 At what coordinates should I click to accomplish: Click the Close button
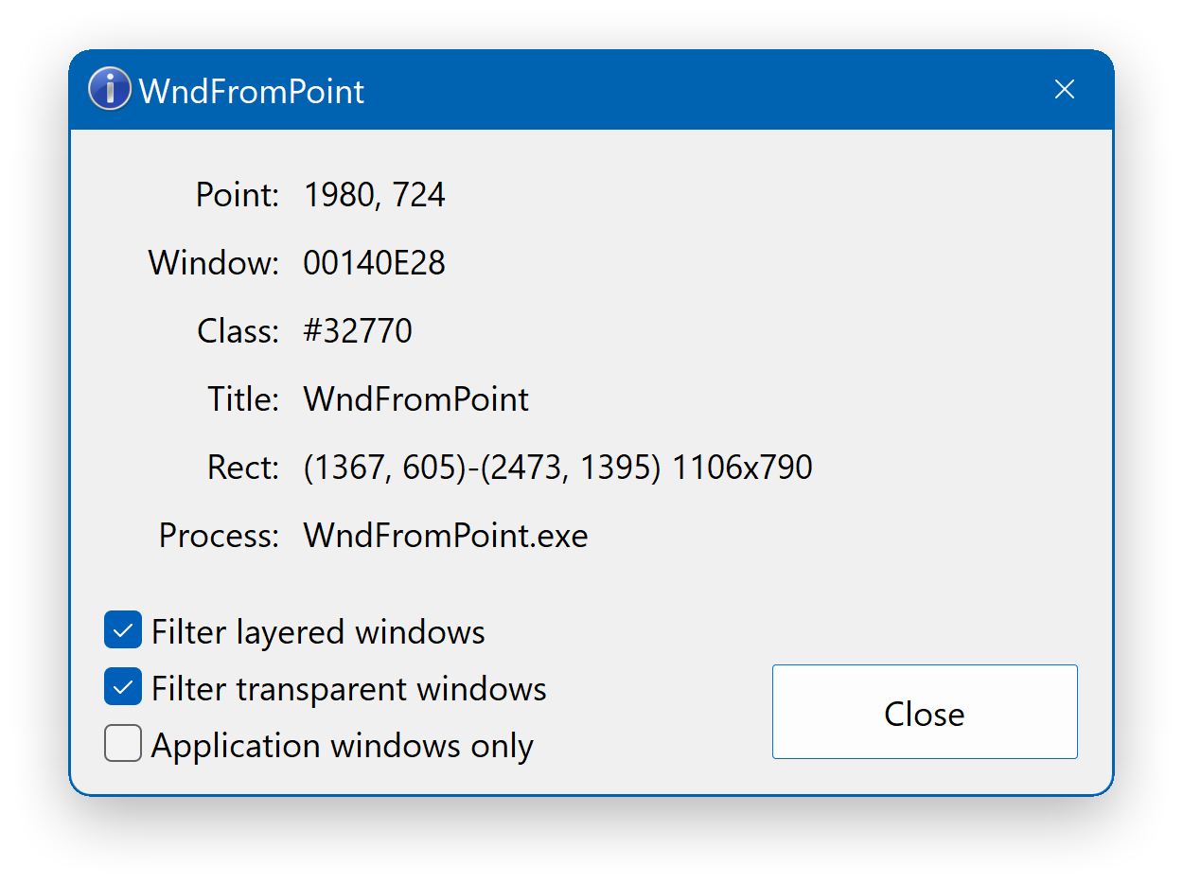(x=925, y=712)
